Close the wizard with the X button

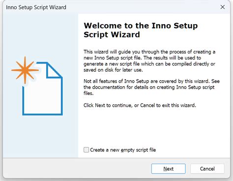223,7
